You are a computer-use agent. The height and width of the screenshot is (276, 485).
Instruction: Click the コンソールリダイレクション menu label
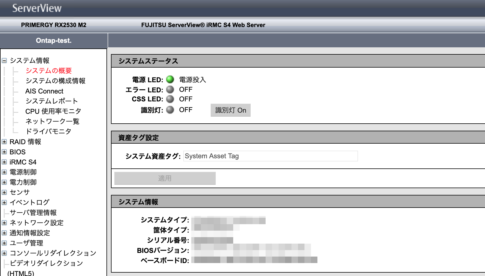point(53,253)
